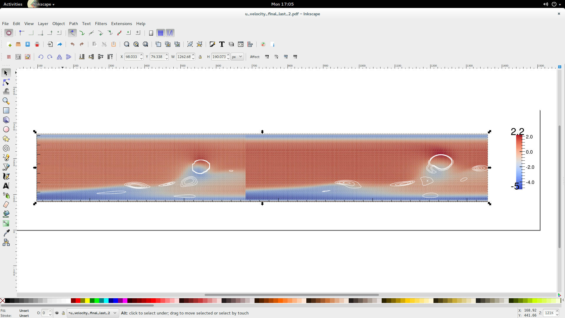Select the Ellipse tool
565x318 pixels.
(x=6, y=129)
